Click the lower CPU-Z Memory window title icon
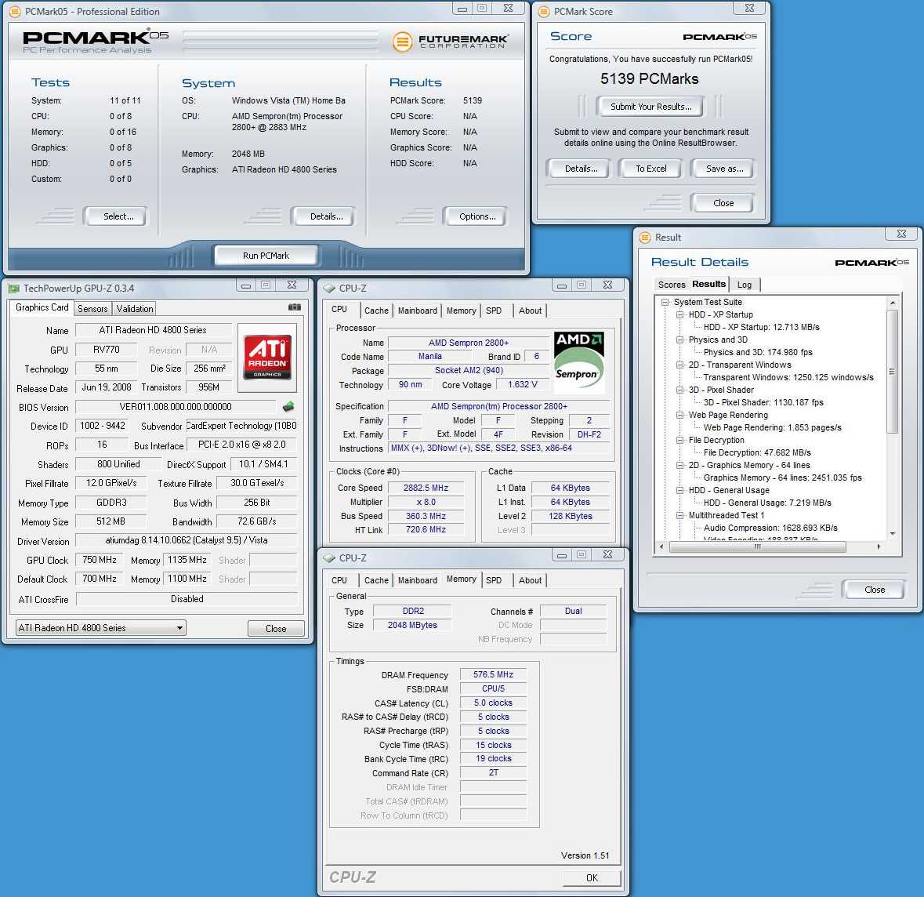924x897 pixels. click(x=329, y=558)
